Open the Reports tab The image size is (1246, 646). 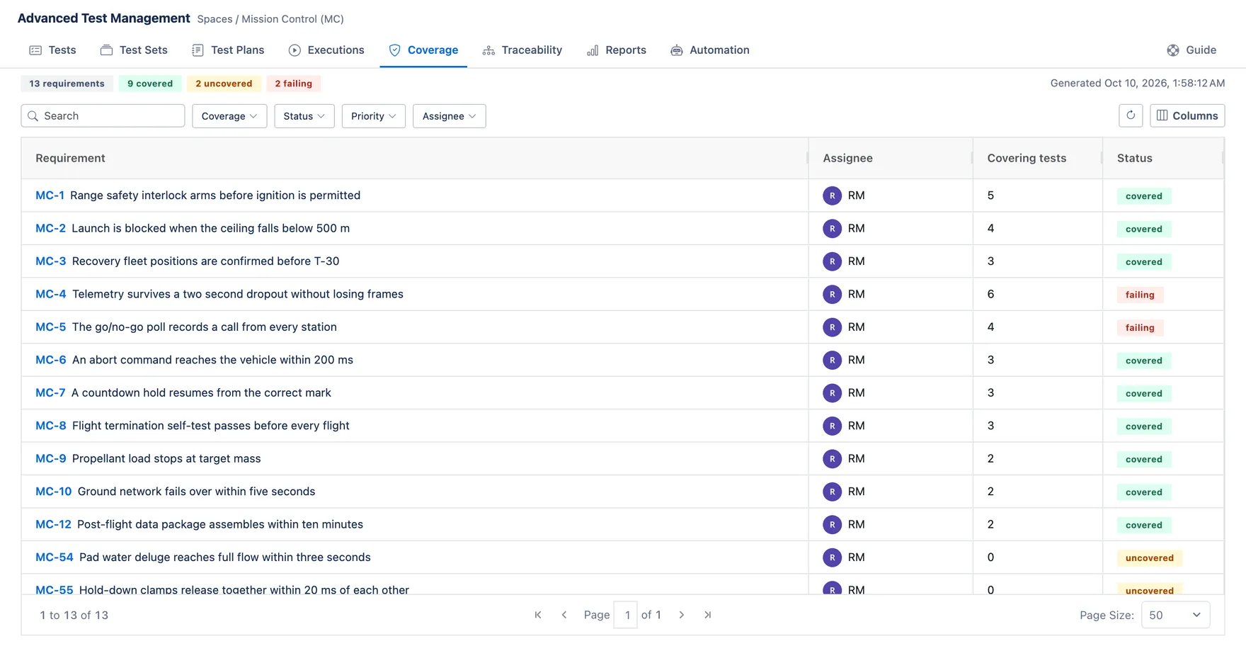(x=617, y=50)
